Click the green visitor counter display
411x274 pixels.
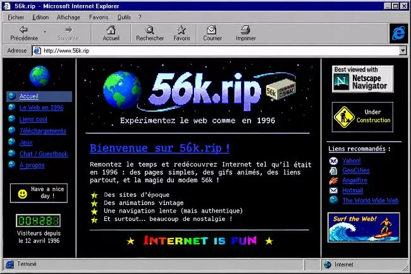[x=39, y=220]
